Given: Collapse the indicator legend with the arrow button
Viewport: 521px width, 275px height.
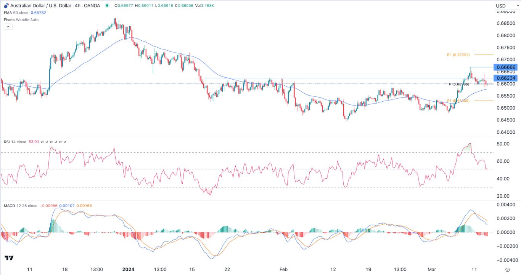Looking at the screenshot, I should click(x=8, y=27).
